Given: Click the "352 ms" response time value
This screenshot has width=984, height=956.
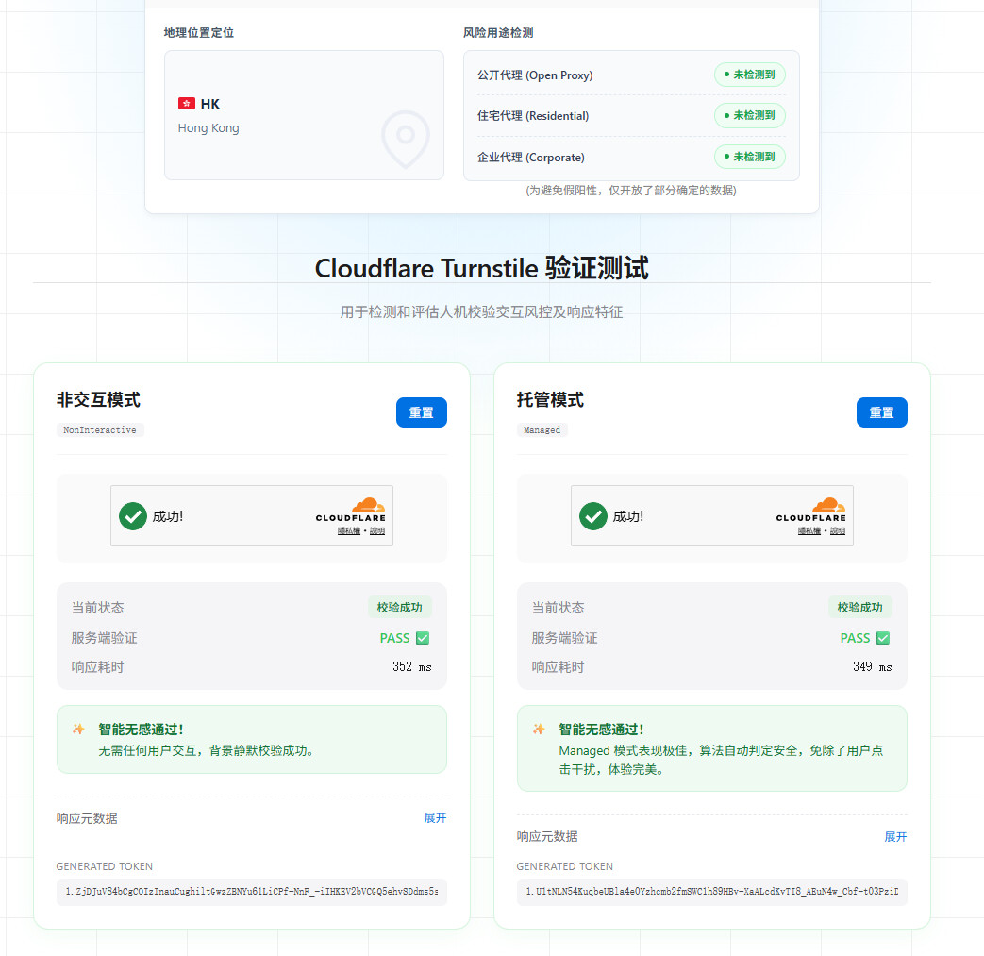Looking at the screenshot, I should [411, 666].
